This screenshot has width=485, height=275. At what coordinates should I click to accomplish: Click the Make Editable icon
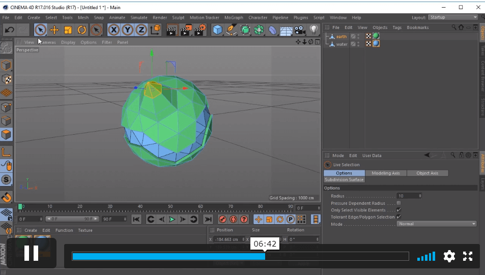click(6, 48)
